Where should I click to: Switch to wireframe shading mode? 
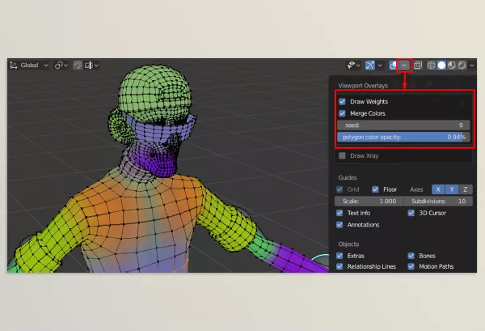point(431,66)
